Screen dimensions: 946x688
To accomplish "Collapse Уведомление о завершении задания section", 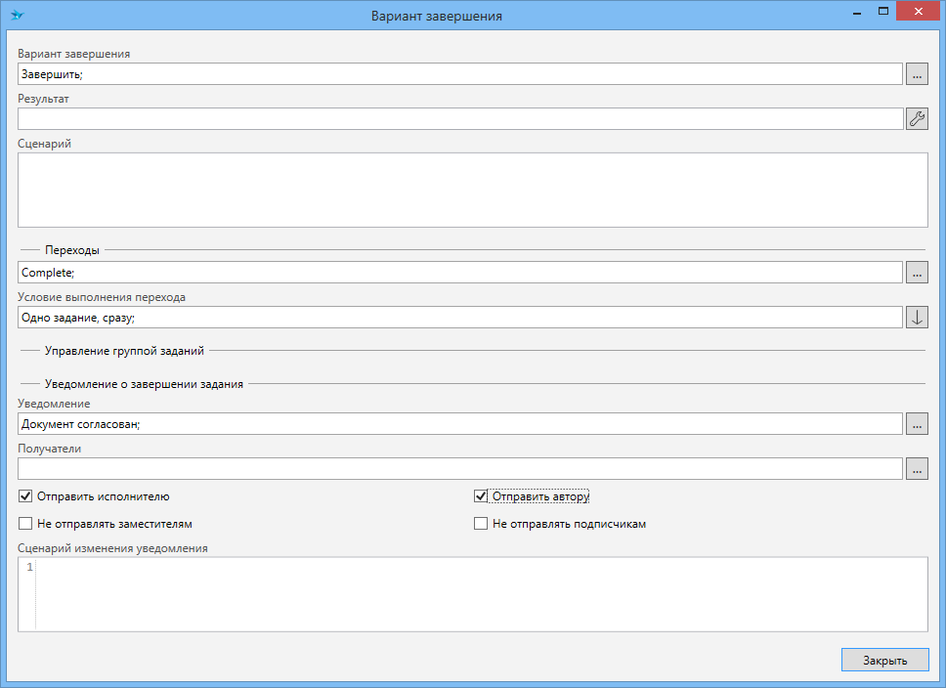I will [144, 384].
